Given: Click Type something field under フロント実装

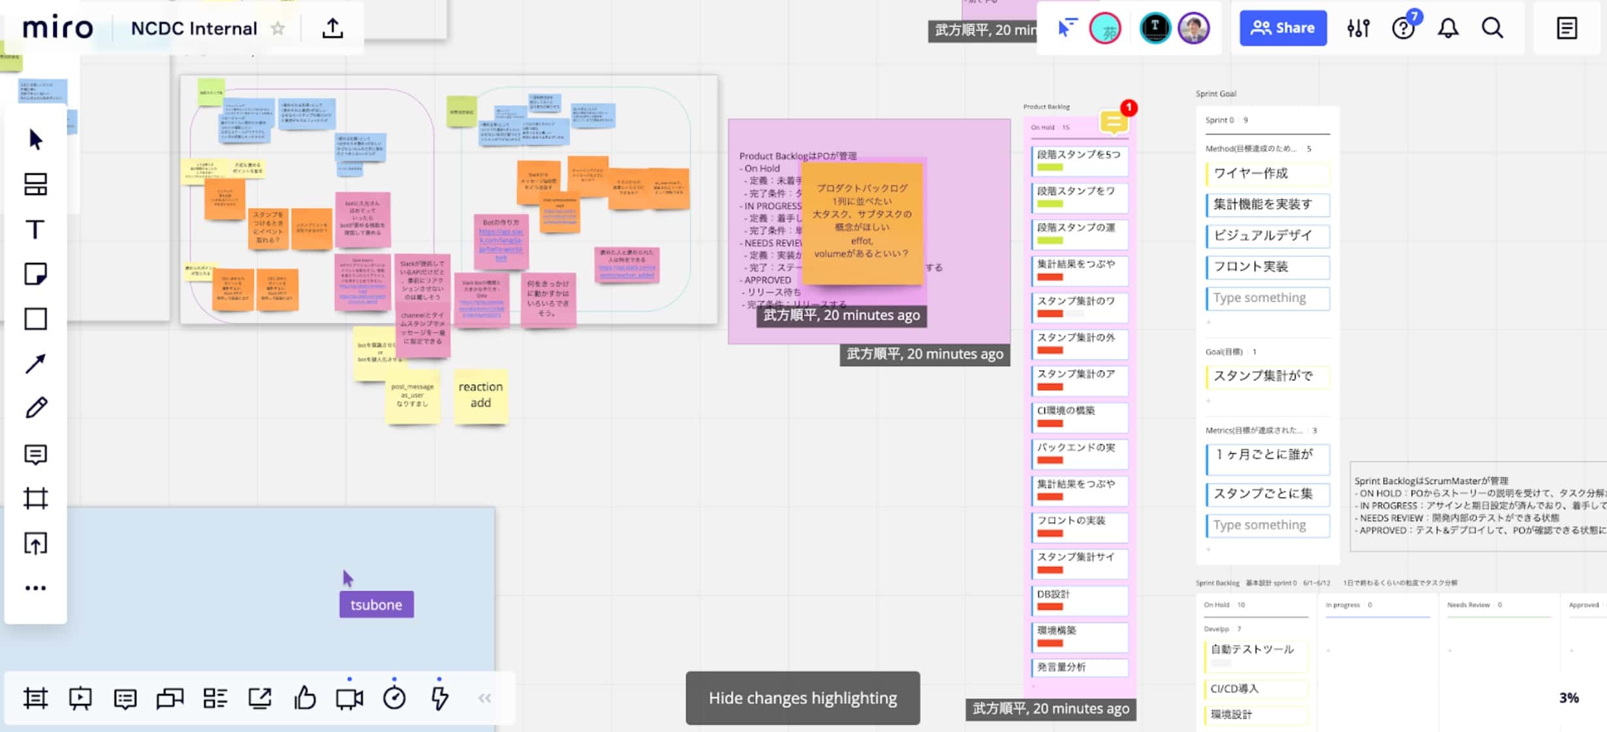Looking at the screenshot, I should click(x=1266, y=298).
